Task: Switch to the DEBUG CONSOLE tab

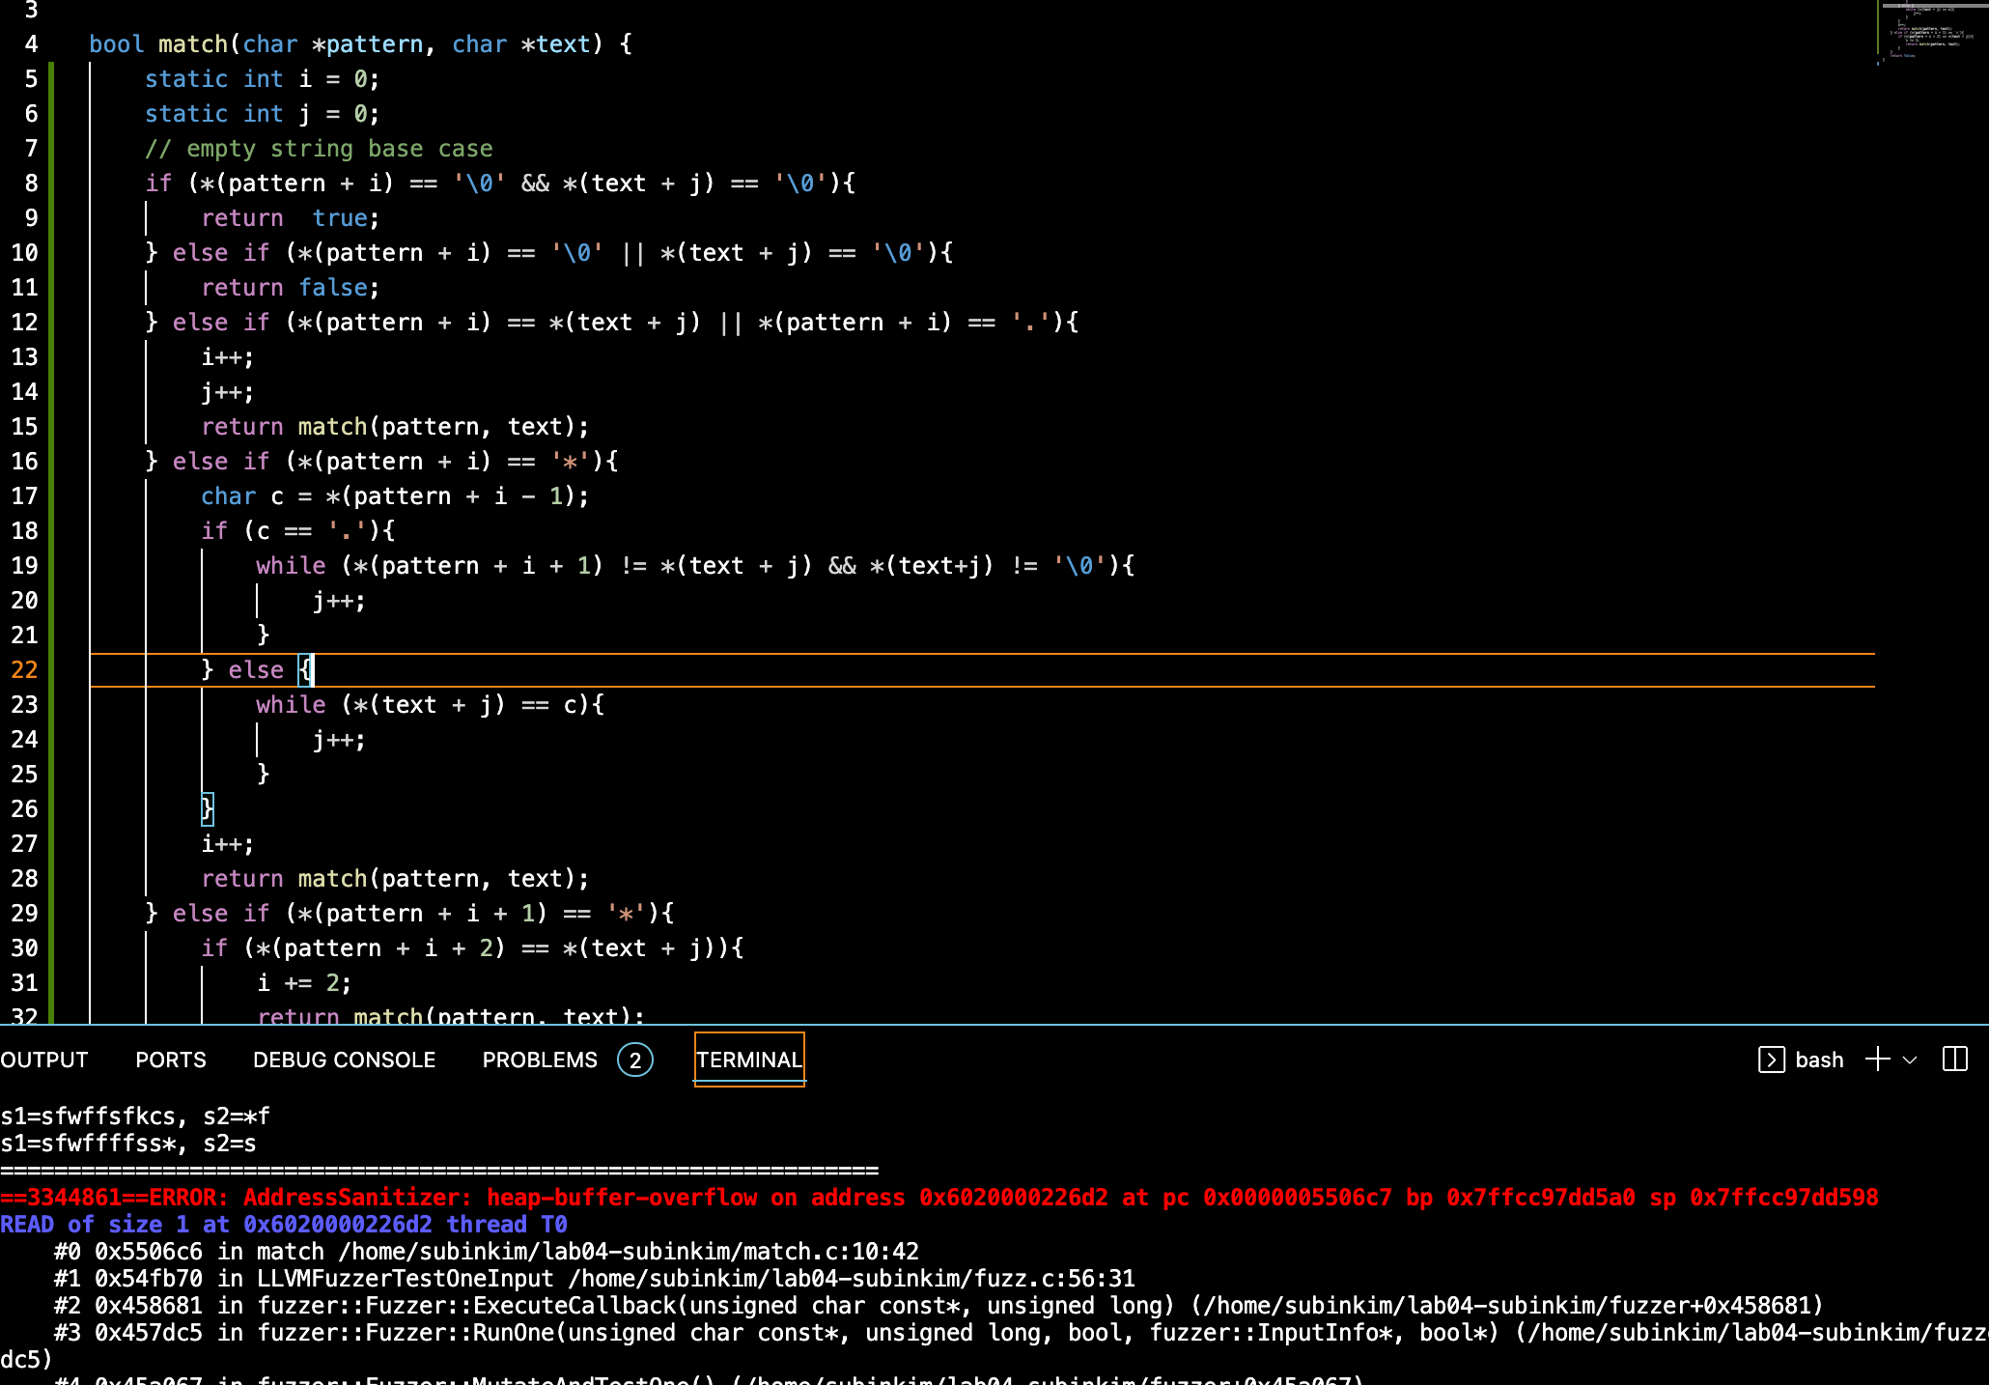Action: [344, 1060]
